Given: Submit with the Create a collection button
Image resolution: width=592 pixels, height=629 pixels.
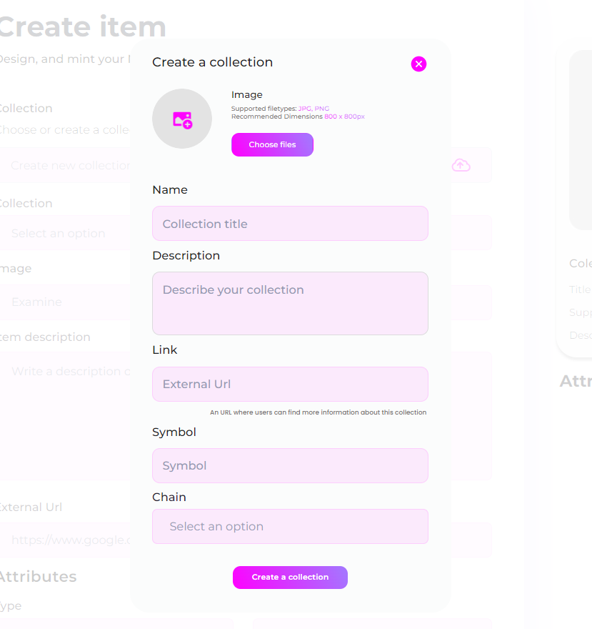Looking at the screenshot, I should (290, 577).
